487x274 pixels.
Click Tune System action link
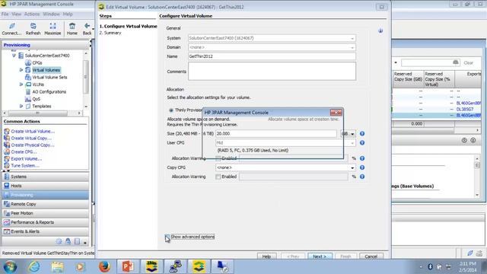[25, 166]
